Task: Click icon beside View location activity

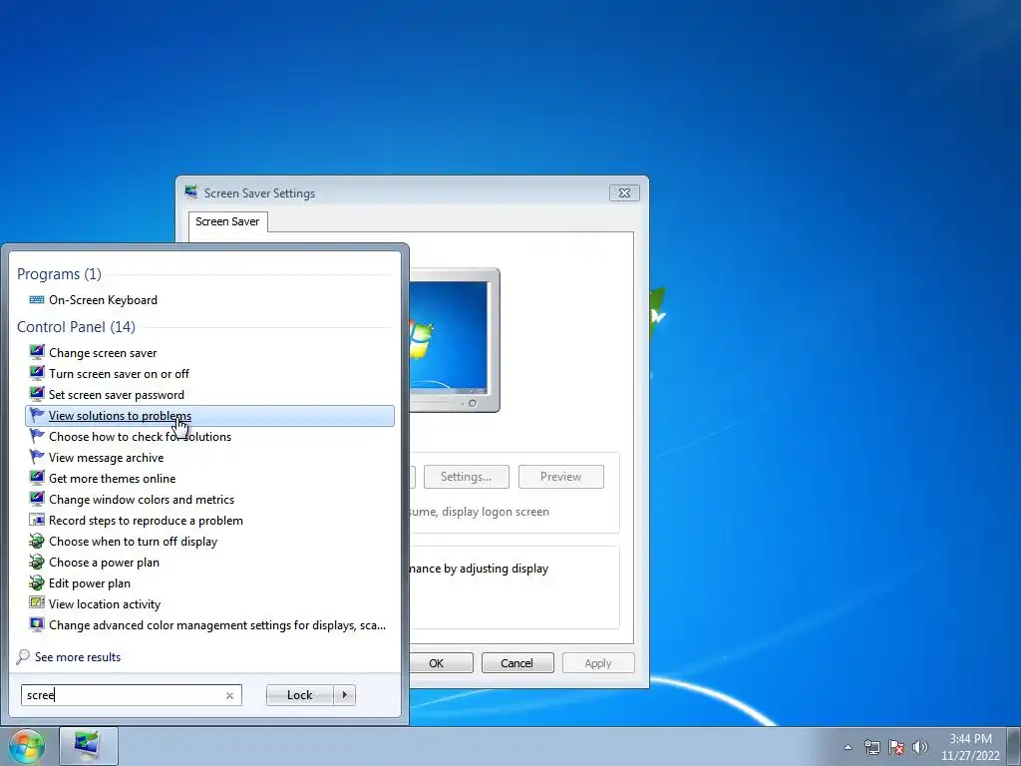Action: (37, 603)
